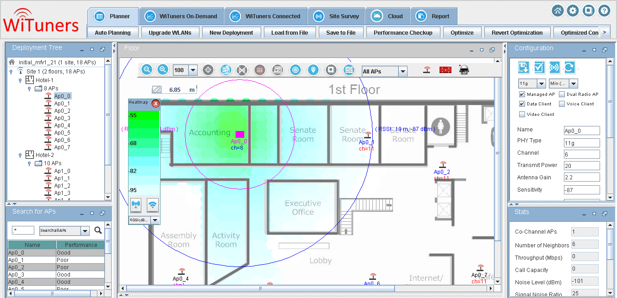Close the Heatmap legend panel
This screenshot has height=298, width=617.
[156, 104]
